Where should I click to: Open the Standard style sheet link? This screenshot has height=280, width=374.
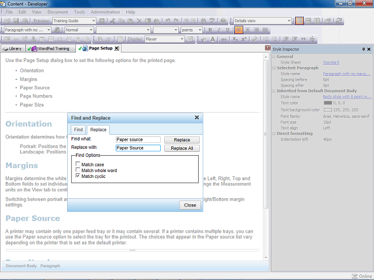click(x=331, y=62)
